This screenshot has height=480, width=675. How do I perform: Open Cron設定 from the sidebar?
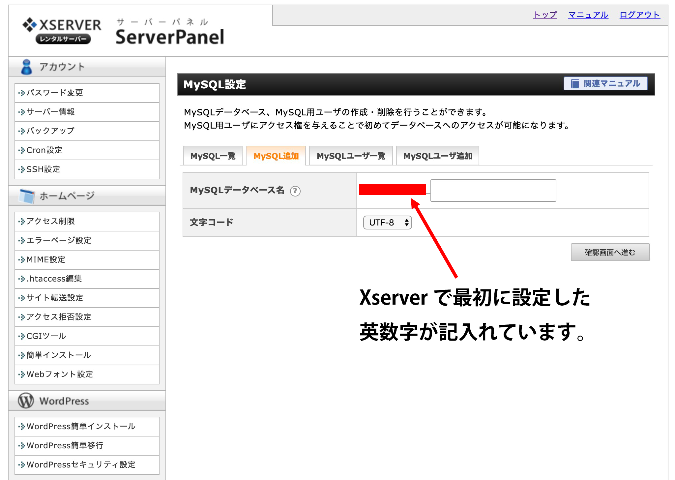(43, 150)
